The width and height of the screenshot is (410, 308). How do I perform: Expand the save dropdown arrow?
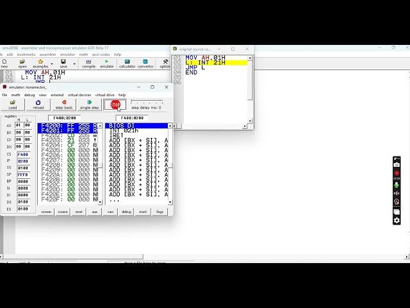74,64
